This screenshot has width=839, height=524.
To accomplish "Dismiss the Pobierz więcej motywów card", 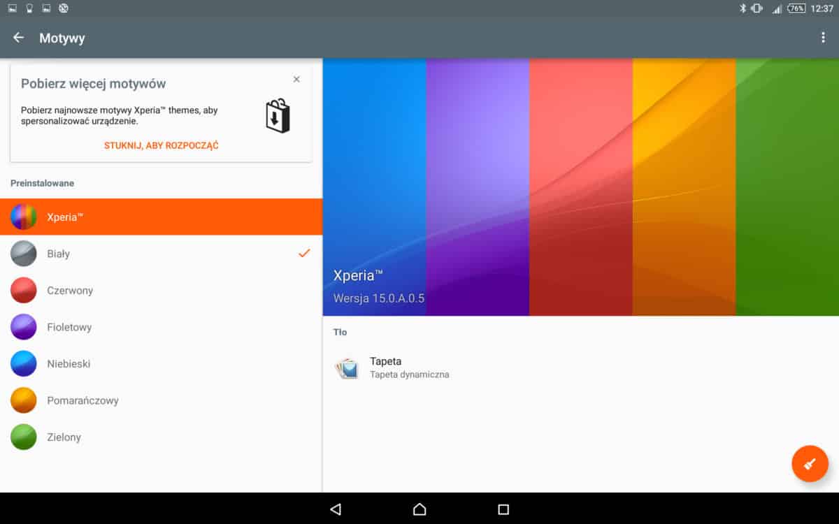I will pyautogui.click(x=296, y=79).
